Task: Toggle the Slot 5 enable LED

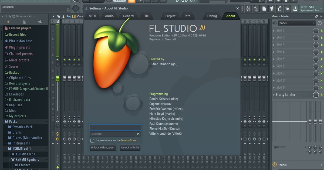Action: point(321,59)
